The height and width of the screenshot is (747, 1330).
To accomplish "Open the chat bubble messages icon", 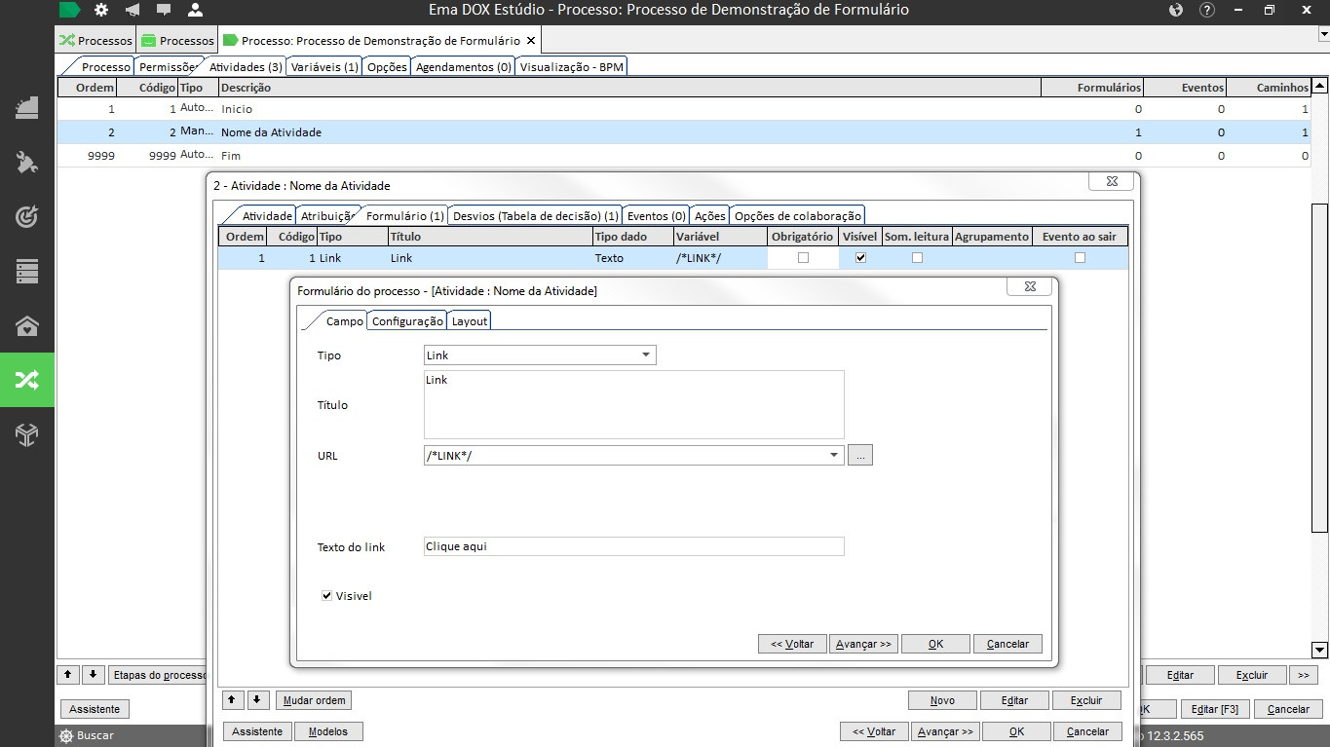I will click(164, 10).
